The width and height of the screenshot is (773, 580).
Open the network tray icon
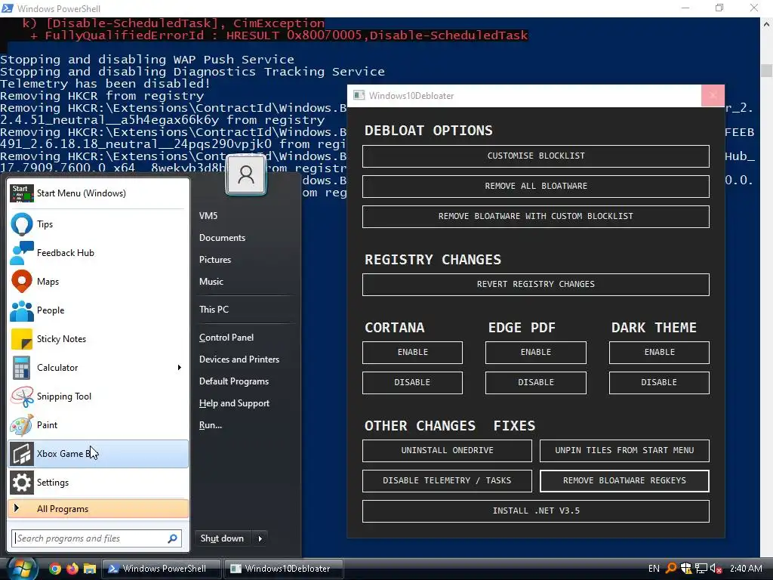pyautogui.click(x=701, y=569)
